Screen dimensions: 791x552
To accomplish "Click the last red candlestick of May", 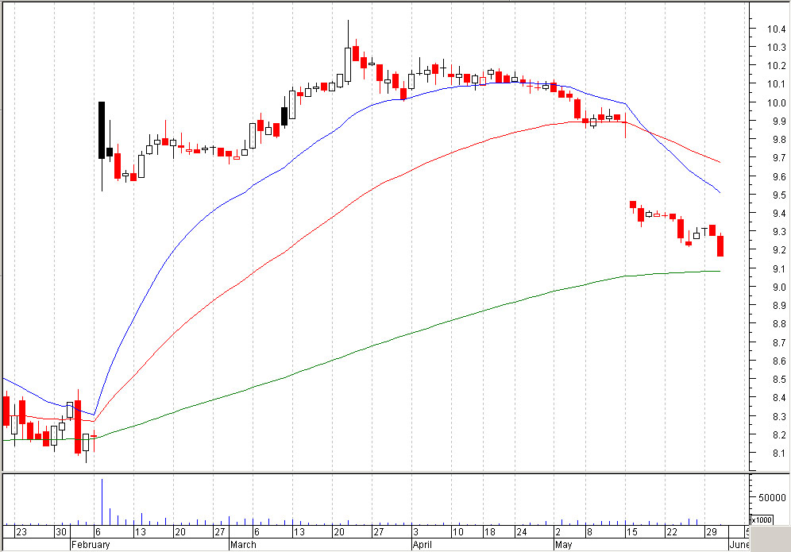I will (720, 245).
